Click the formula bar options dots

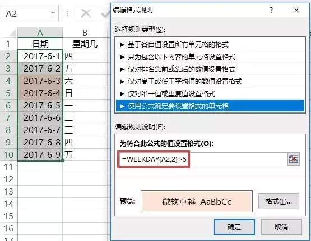pos(67,13)
